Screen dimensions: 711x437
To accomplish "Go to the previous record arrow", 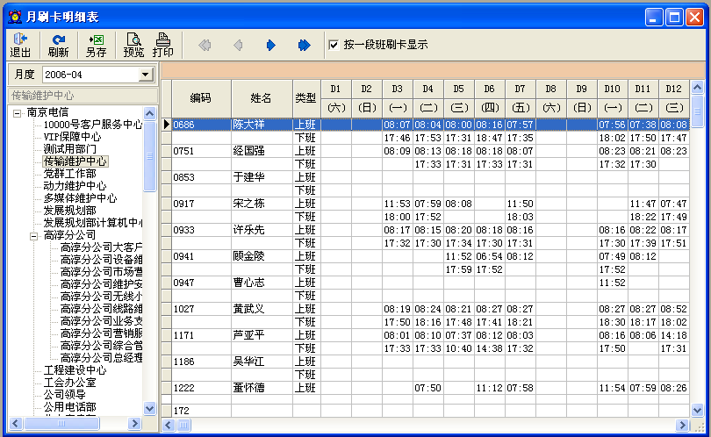I will [237, 45].
